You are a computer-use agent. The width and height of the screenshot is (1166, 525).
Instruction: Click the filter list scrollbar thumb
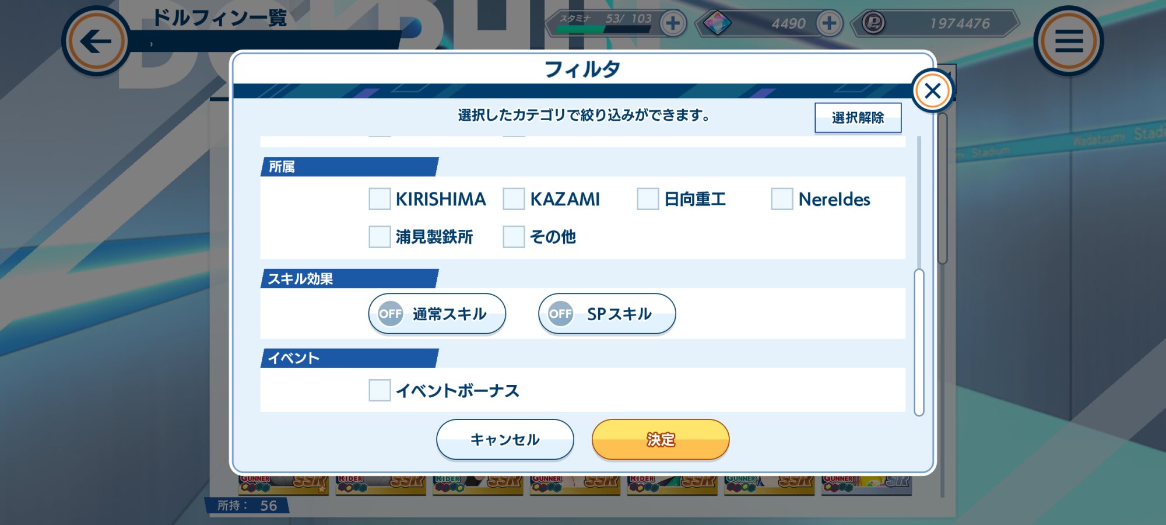point(919,342)
